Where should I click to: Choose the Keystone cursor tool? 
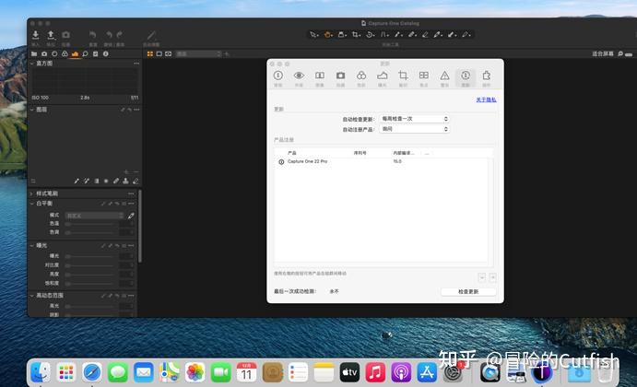pos(384,35)
